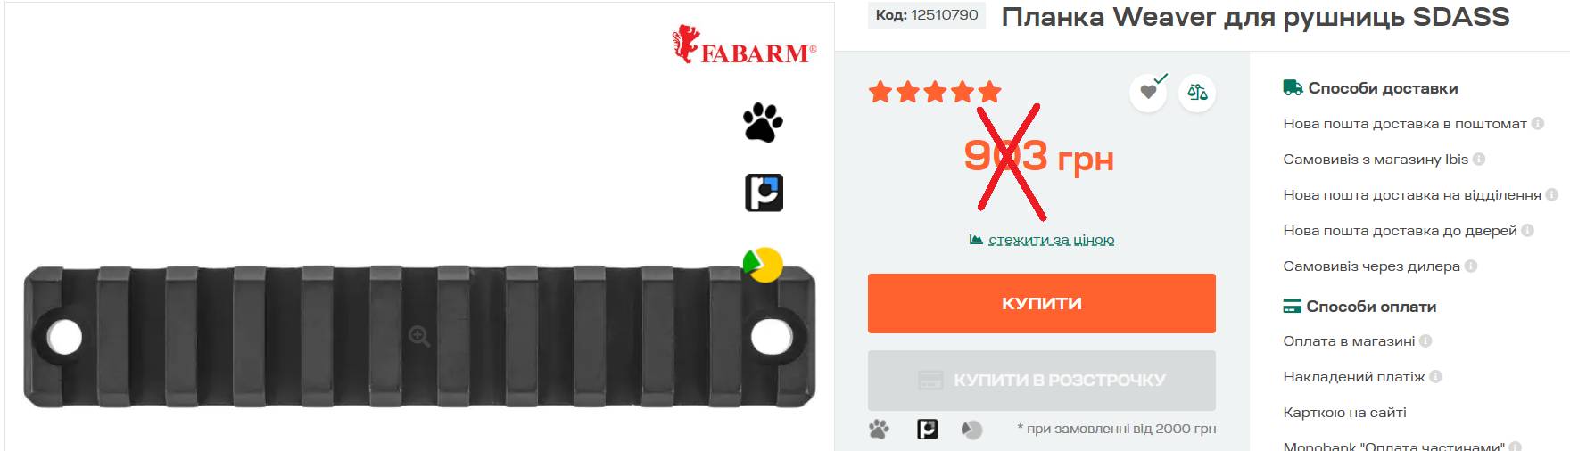Click the black paw print icon on image
The height and width of the screenshot is (451, 1570).
[x=763, y=122]
